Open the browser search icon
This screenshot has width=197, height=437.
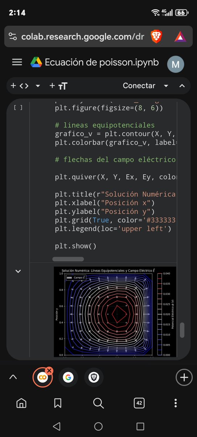pos(98,403)
